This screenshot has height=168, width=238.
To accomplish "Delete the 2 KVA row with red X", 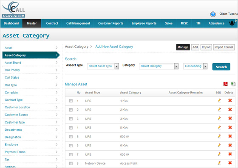I will (x=230, y=109).
